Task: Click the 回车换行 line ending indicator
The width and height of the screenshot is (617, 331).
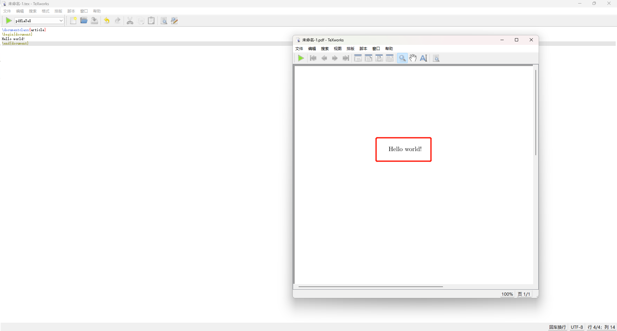Action: 558,327
